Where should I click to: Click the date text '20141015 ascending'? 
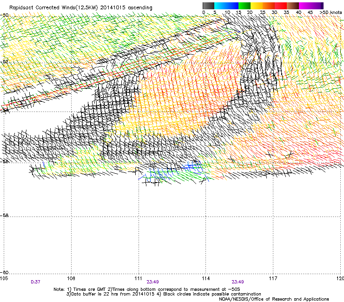126,8
